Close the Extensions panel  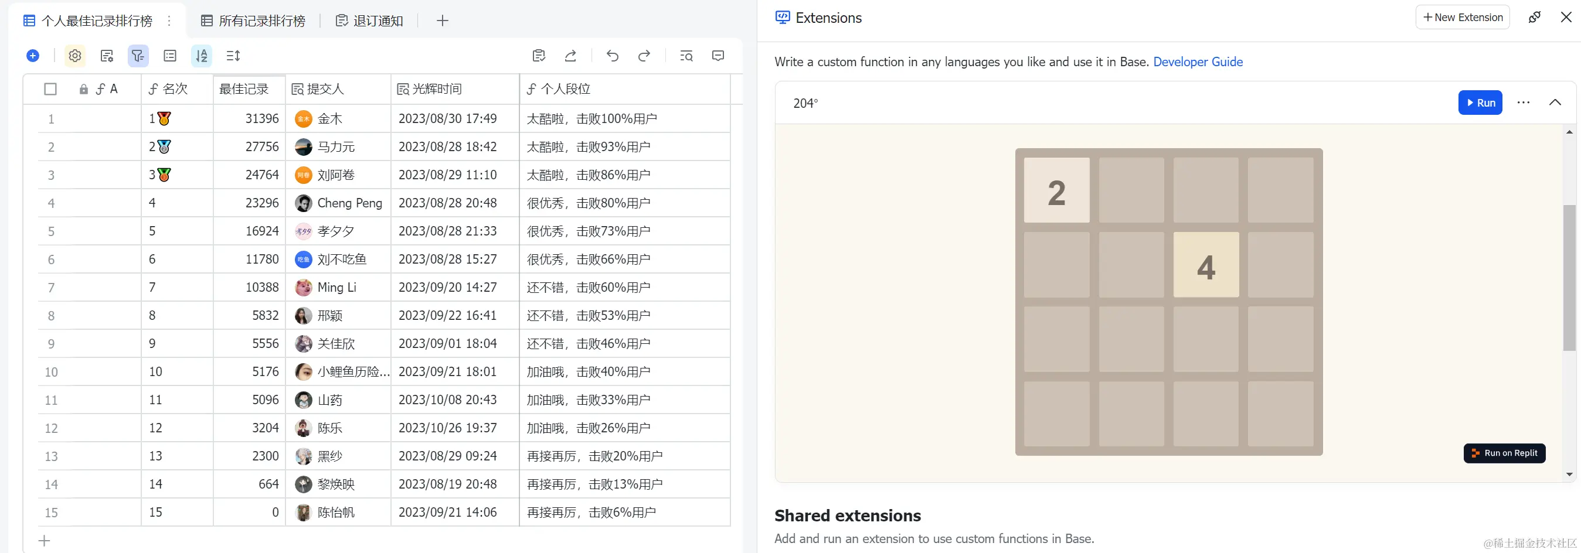click(x=1566, y=17)
